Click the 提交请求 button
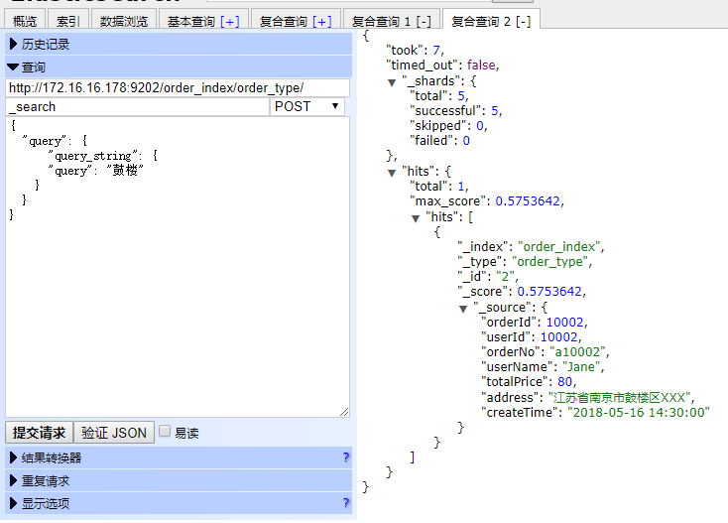728x523 pixels. (x=39, y=433)
